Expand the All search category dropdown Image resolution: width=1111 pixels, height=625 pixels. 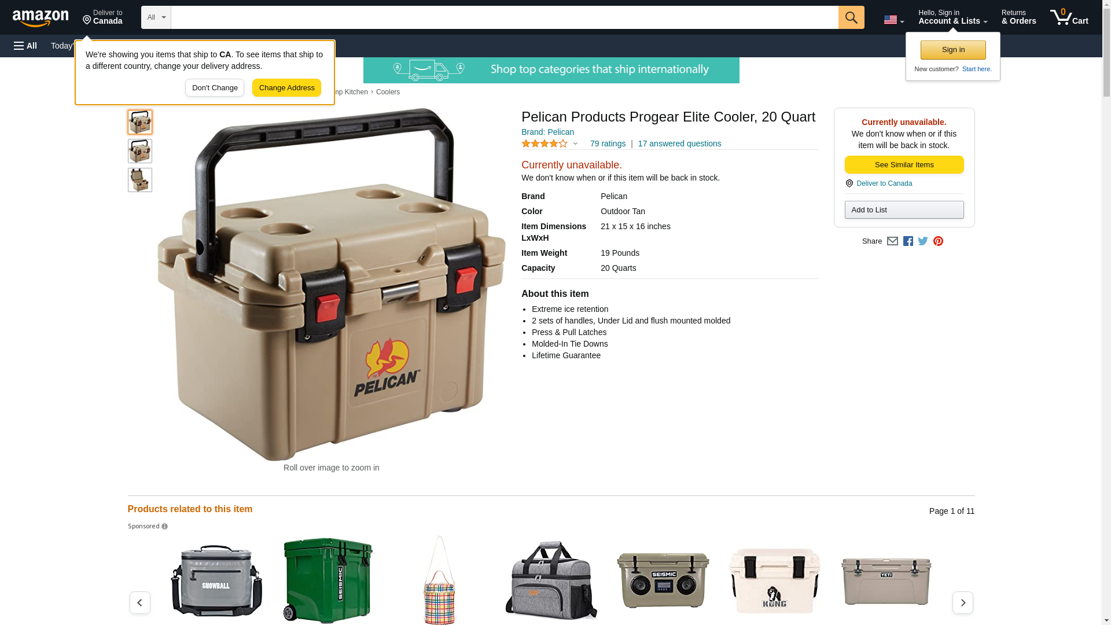[x=156, y=17]
